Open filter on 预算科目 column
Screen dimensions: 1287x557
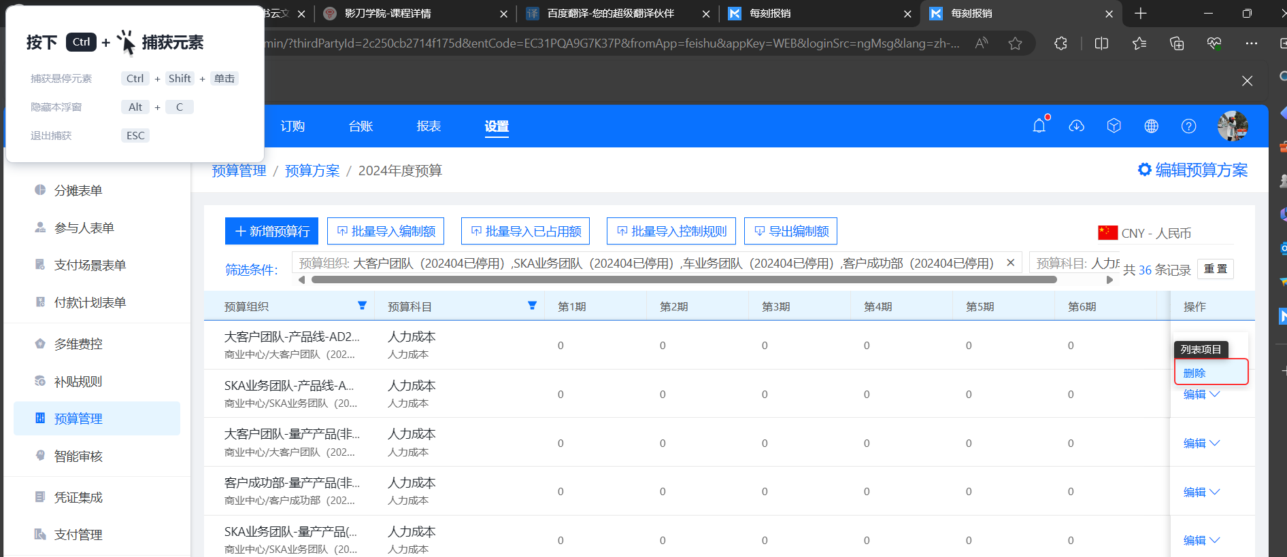pyautogui.click(x=532, y=306)
